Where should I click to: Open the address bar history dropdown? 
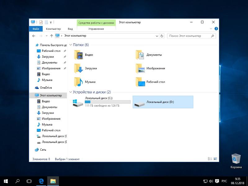[157, 36]
